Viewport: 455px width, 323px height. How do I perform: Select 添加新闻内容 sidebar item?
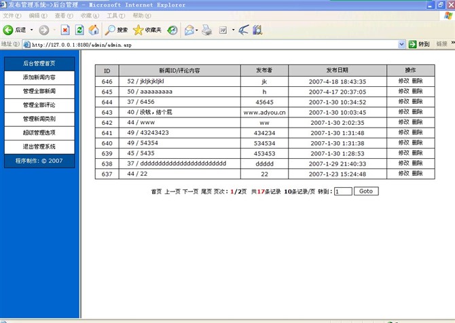pyautogui.click(x=39, y=77)
